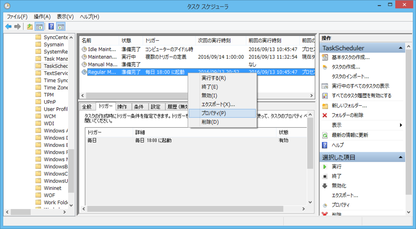Switch to the 全般 tab
Screen dimensions: 416x229
(87, 107)
